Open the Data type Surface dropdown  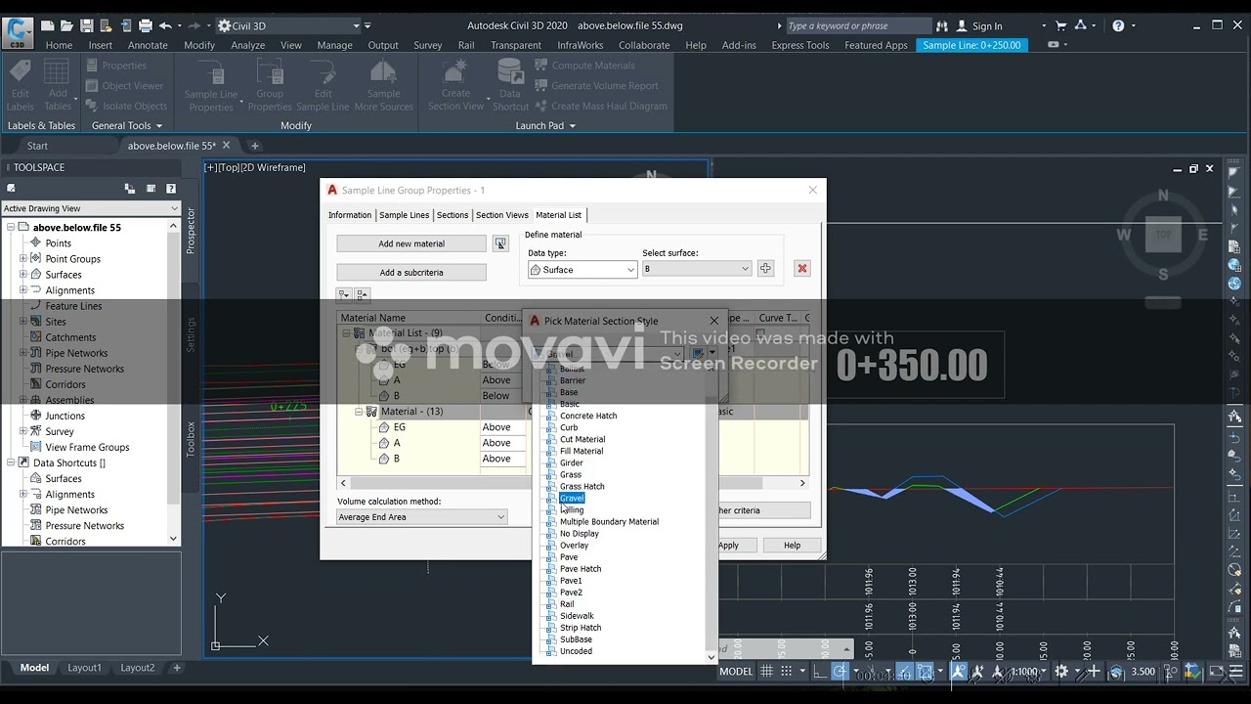click(582, 269)
